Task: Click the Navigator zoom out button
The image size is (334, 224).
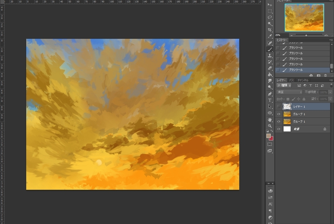Action: [x=291, y=35]
